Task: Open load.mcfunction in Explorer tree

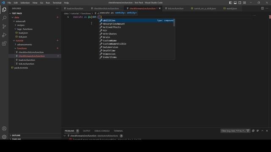Action: click(x=27, y=60)
